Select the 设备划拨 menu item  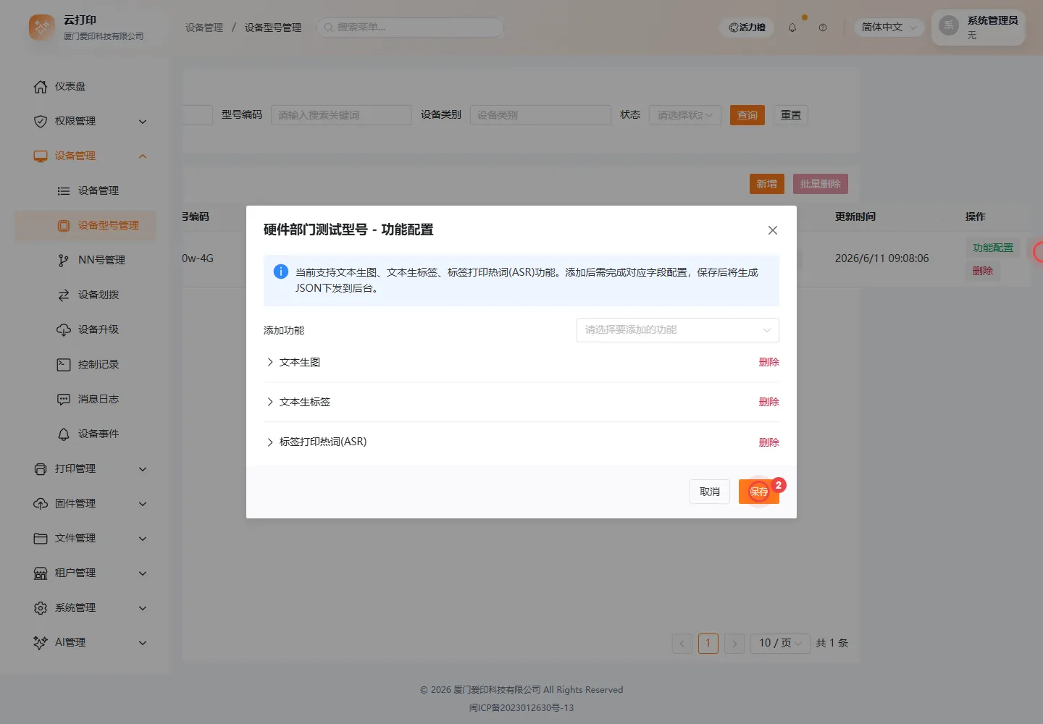click(87, 295)
